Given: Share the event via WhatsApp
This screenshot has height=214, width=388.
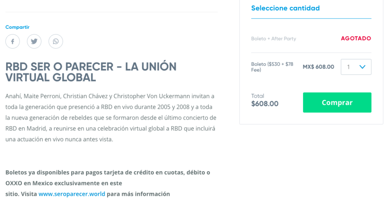Looking at the screenshot, I should [x=56, y=41].
